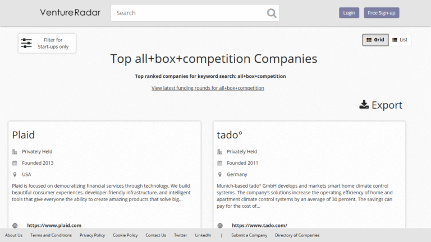This screenshot has width=431, height=242.
Task: Click the Export download icon
Action: (364, 105)
